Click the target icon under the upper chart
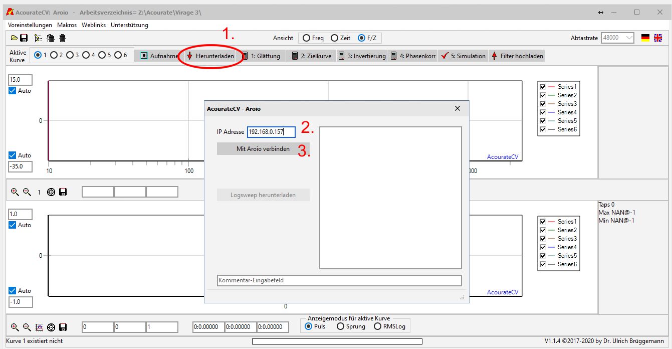The image size is (672, 349). point(51,192)
